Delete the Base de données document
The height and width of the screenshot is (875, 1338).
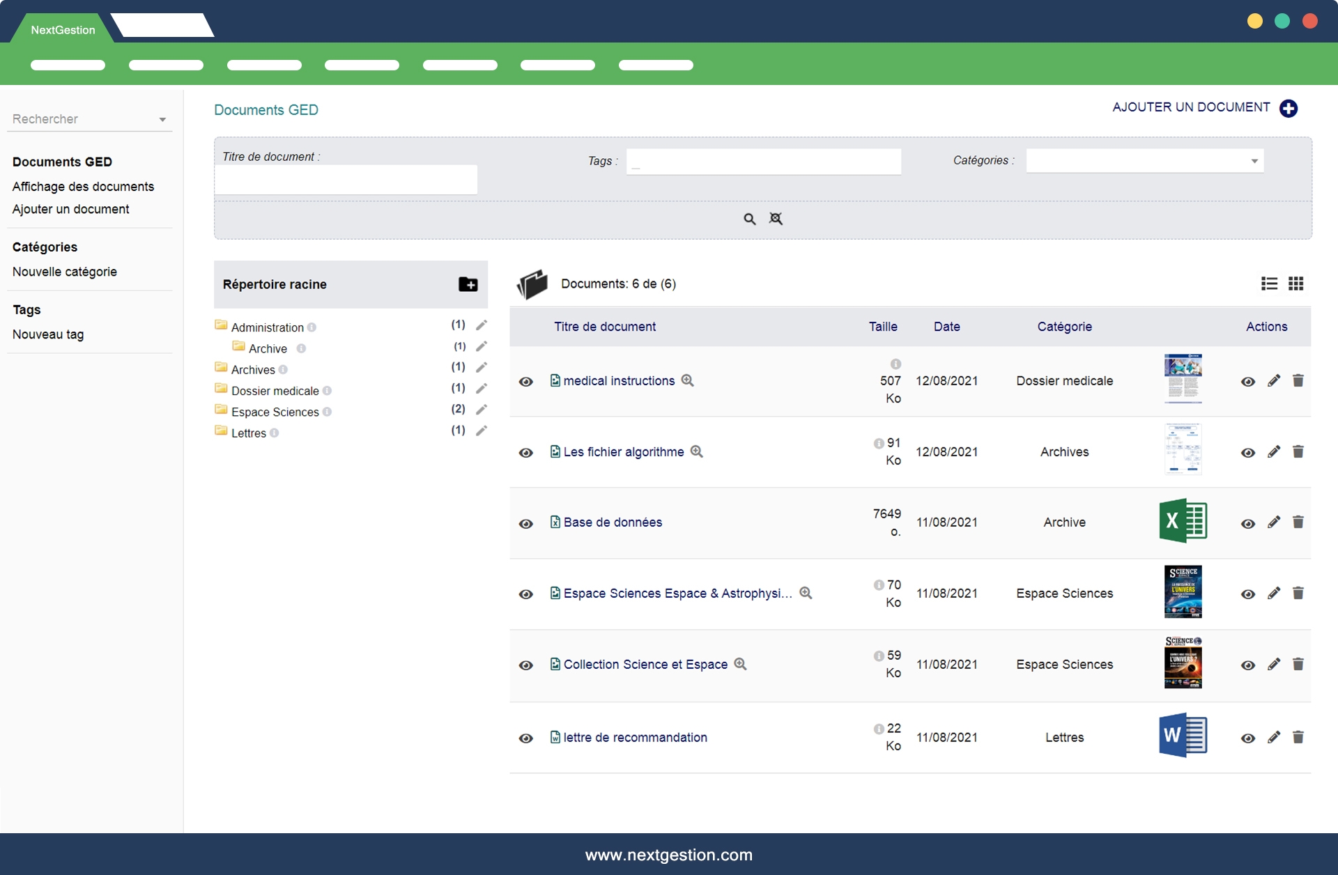pyautogui.click(x=1298, y=522)
